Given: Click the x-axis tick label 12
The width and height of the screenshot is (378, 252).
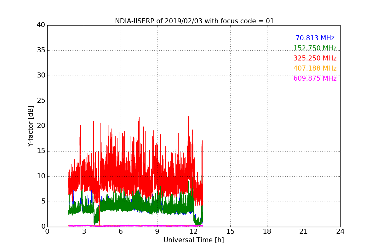Looking at the screenshot, I should [194, 231].
